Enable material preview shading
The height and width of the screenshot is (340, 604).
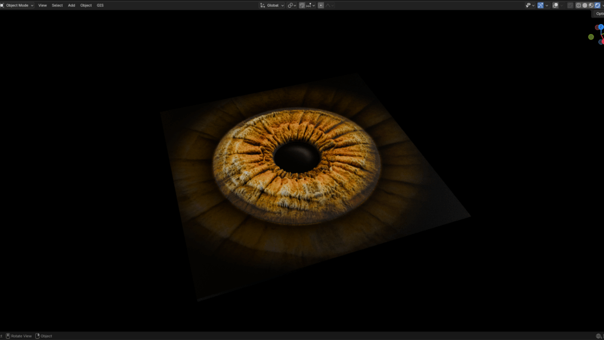tap(591, 5)
